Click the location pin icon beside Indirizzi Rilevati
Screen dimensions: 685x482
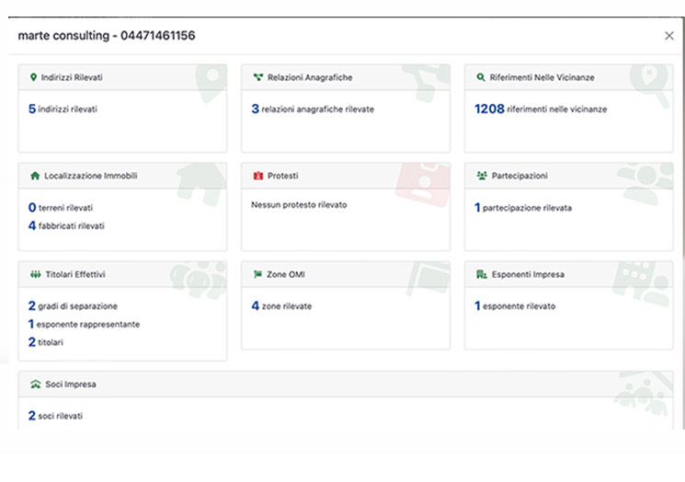coord(33,78)
